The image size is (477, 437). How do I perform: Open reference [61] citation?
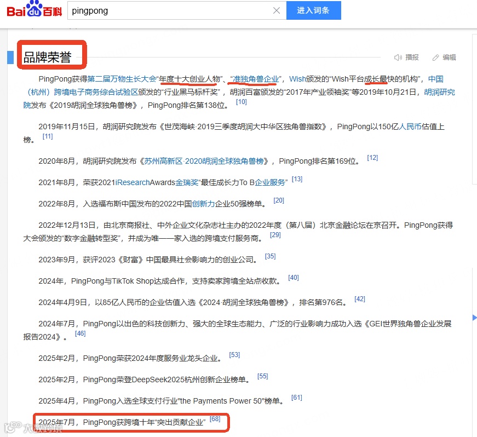pos(297,398)
